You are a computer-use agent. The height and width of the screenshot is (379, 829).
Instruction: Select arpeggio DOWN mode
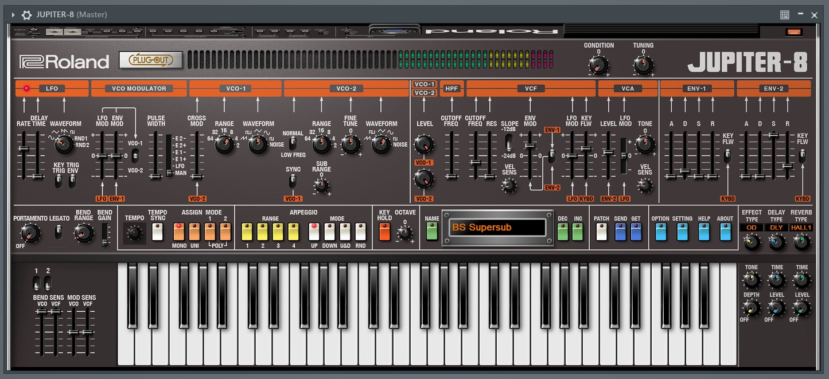(x=329, y=232)
